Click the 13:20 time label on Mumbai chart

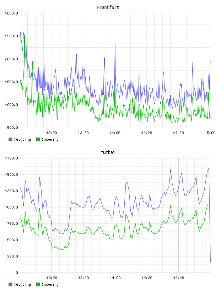pos(52,278)
